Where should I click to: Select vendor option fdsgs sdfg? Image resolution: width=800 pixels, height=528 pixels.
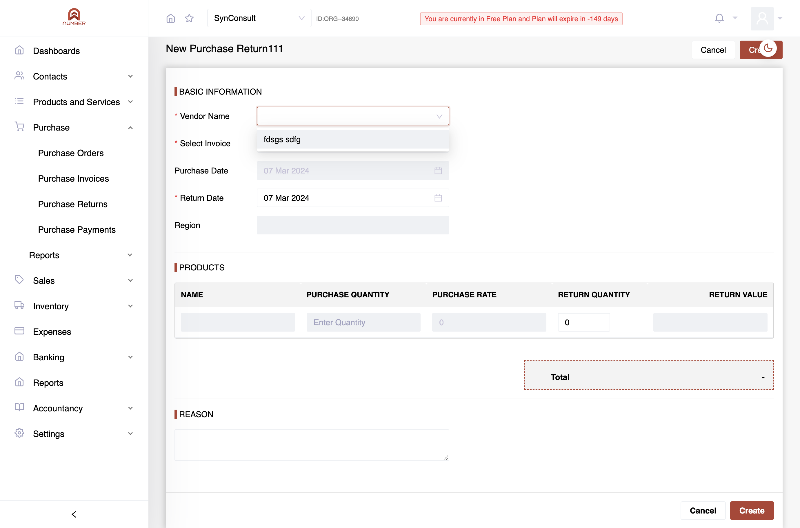pos(352,140)
